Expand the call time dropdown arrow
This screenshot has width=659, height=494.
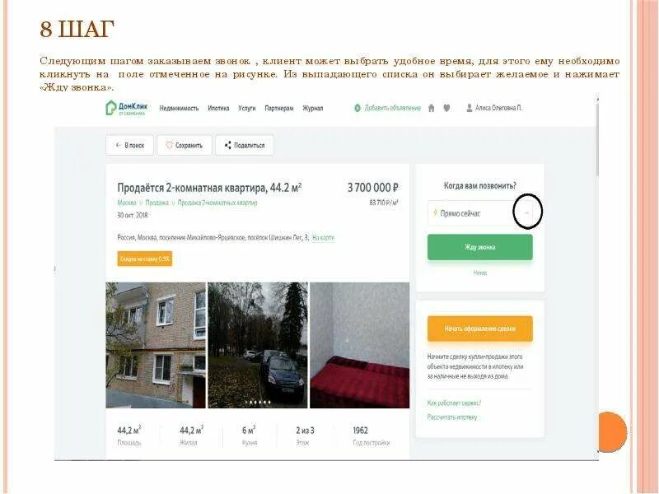526,213
